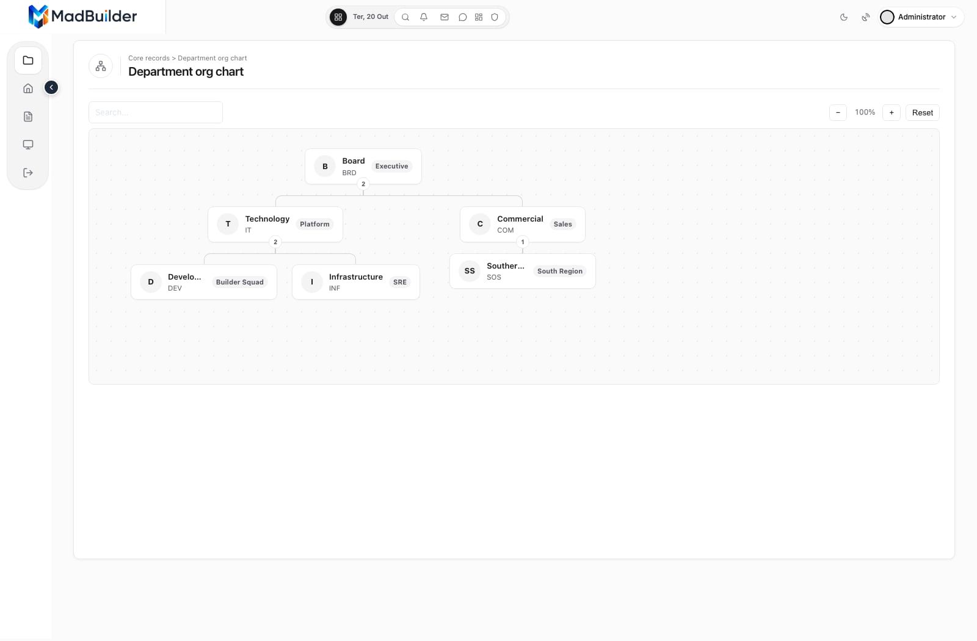Select the Infrastructure INF card
The width and height of the screenshot is (977, 641).
coord(356,282)
